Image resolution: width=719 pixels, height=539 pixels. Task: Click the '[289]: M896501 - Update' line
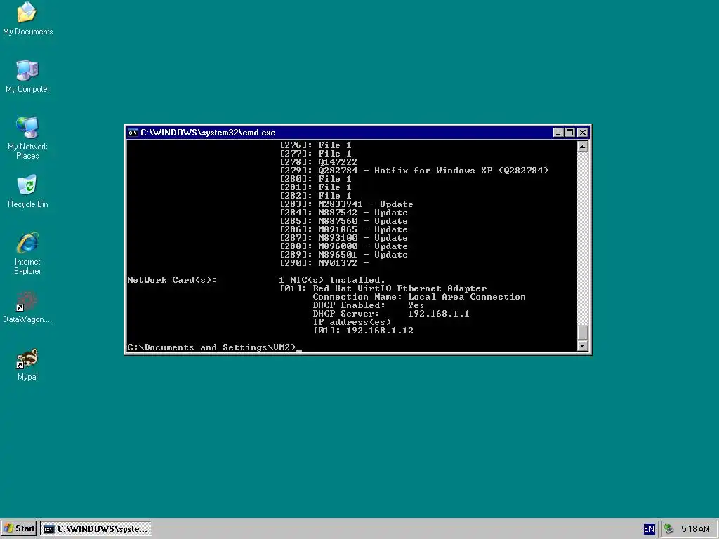(344, 255)
